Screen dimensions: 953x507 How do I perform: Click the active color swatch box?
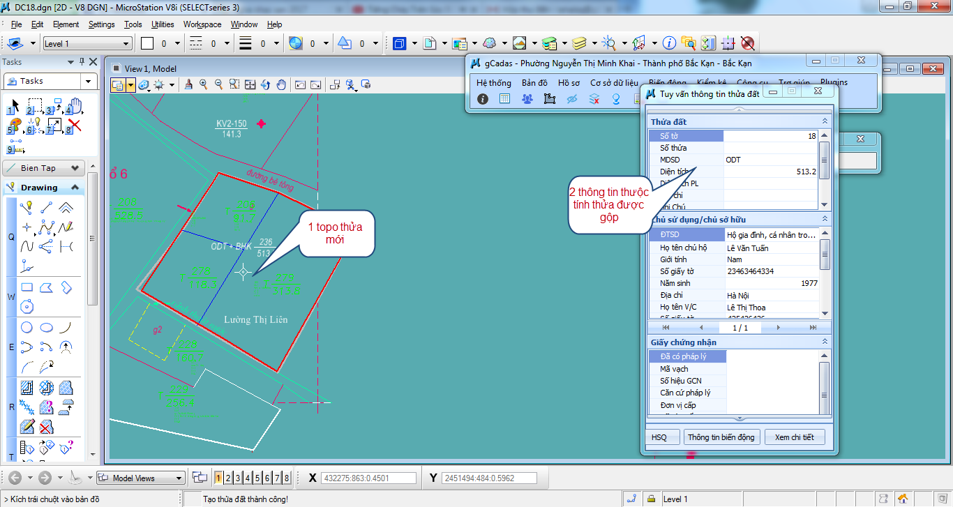click(147, 44)
